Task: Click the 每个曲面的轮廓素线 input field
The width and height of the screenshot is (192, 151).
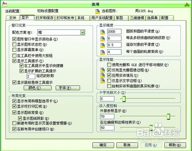Action: (114, 52)
